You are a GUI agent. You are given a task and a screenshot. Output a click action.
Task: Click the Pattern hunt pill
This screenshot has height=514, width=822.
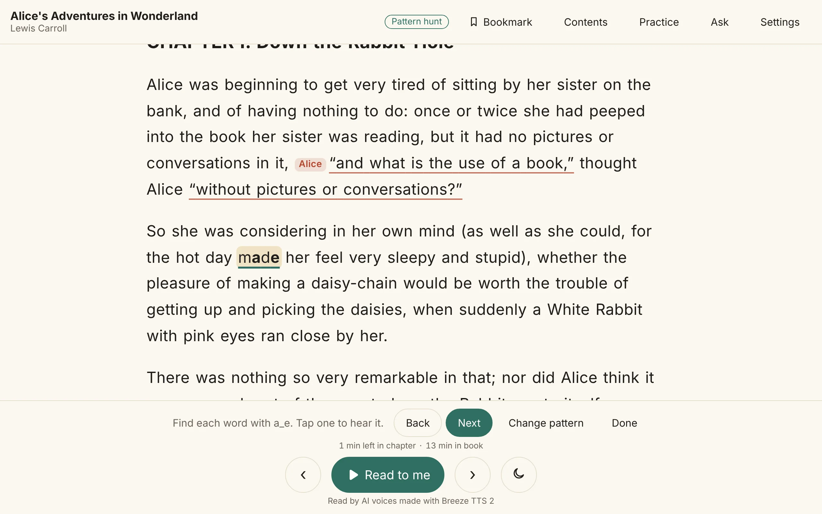click(x=416, y=22)
